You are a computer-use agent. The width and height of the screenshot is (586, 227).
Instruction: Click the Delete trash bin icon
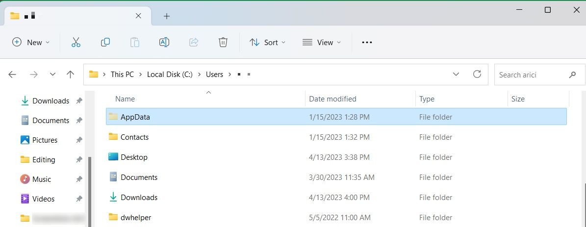pos(223,42)
